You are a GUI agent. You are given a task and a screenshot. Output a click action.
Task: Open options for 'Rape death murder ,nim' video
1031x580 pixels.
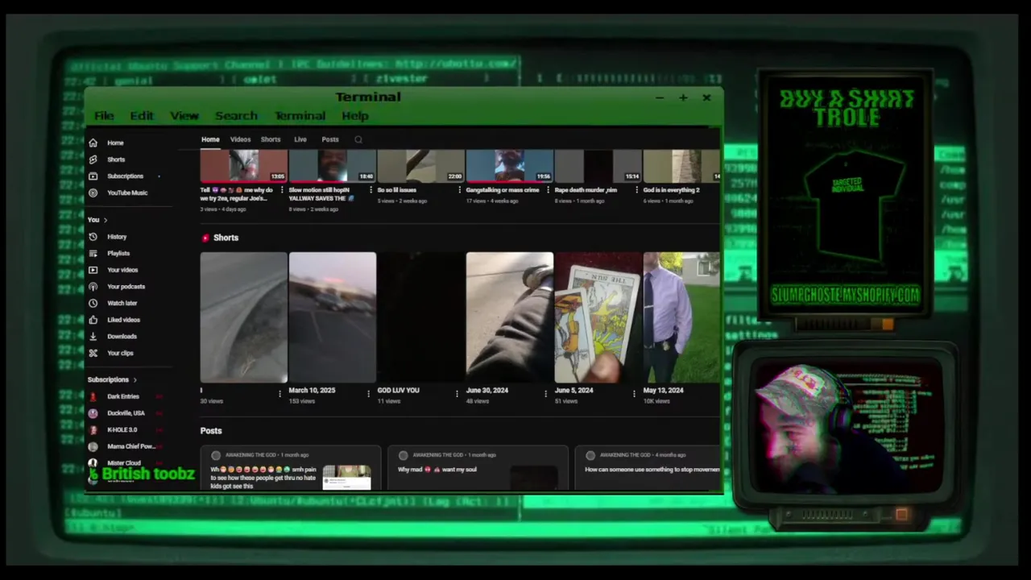point(637,190)
